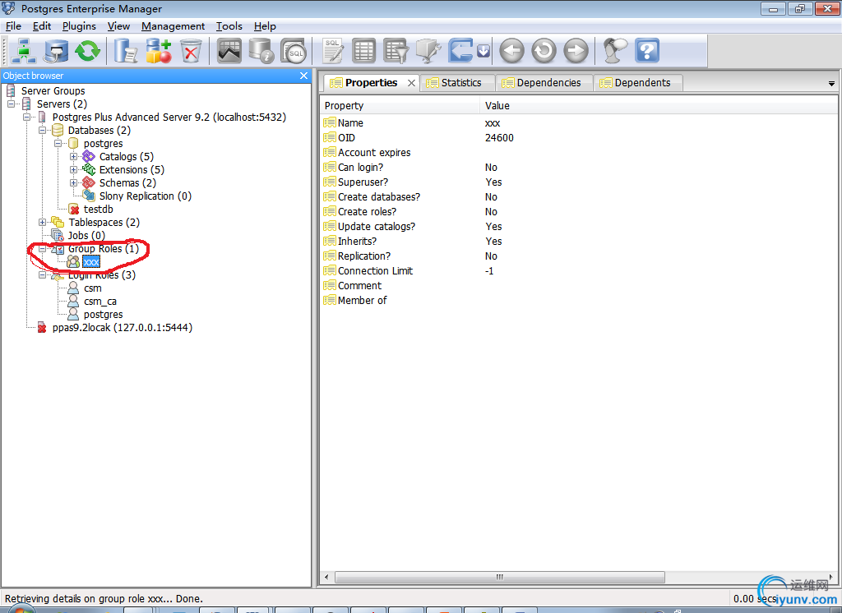Switch to the Statistics tab
The height and width of the screenshot is (613, 842).
click(457, 83)
